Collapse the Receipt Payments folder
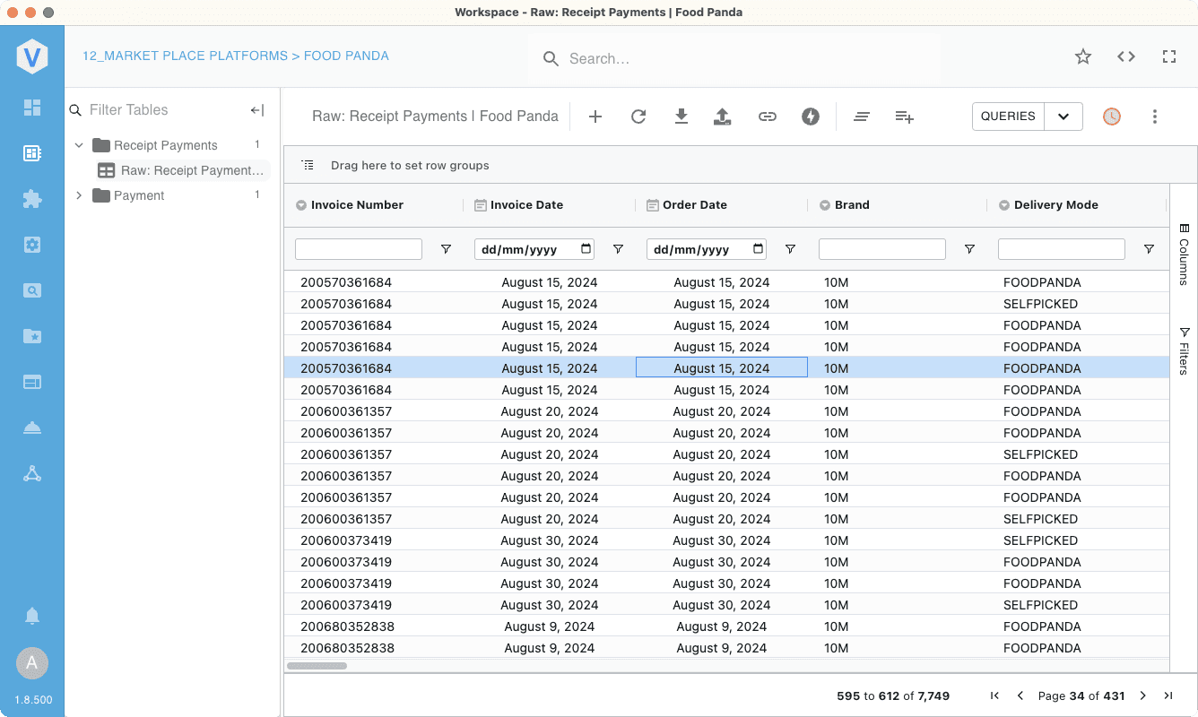This screenshot has width=1198, height=717. pyautogui.click(x=79, y=145)
